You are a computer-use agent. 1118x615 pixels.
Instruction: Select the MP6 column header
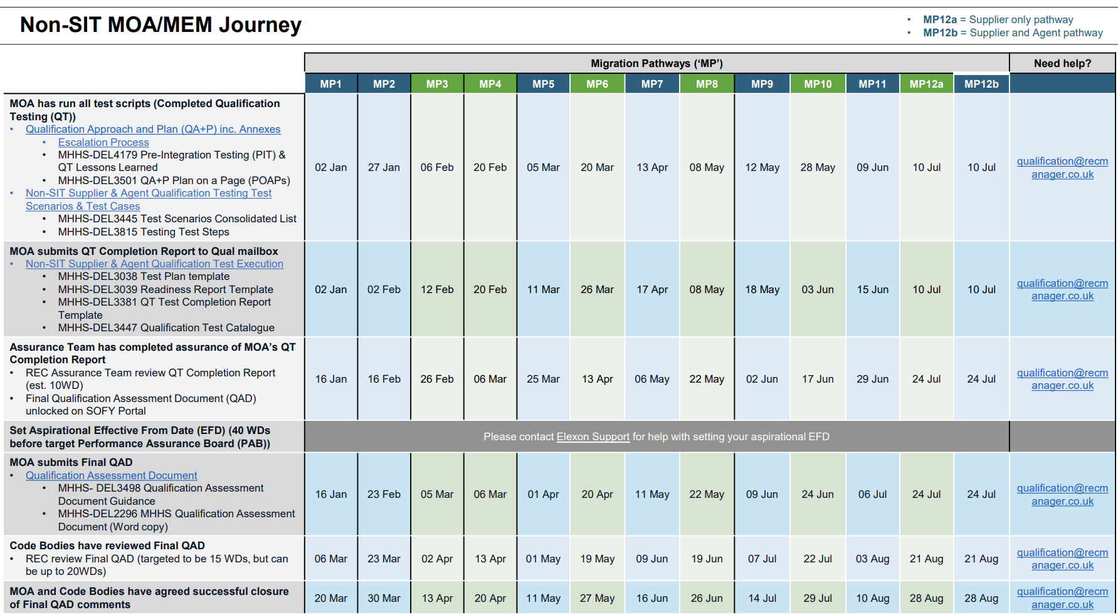[598, 83]
